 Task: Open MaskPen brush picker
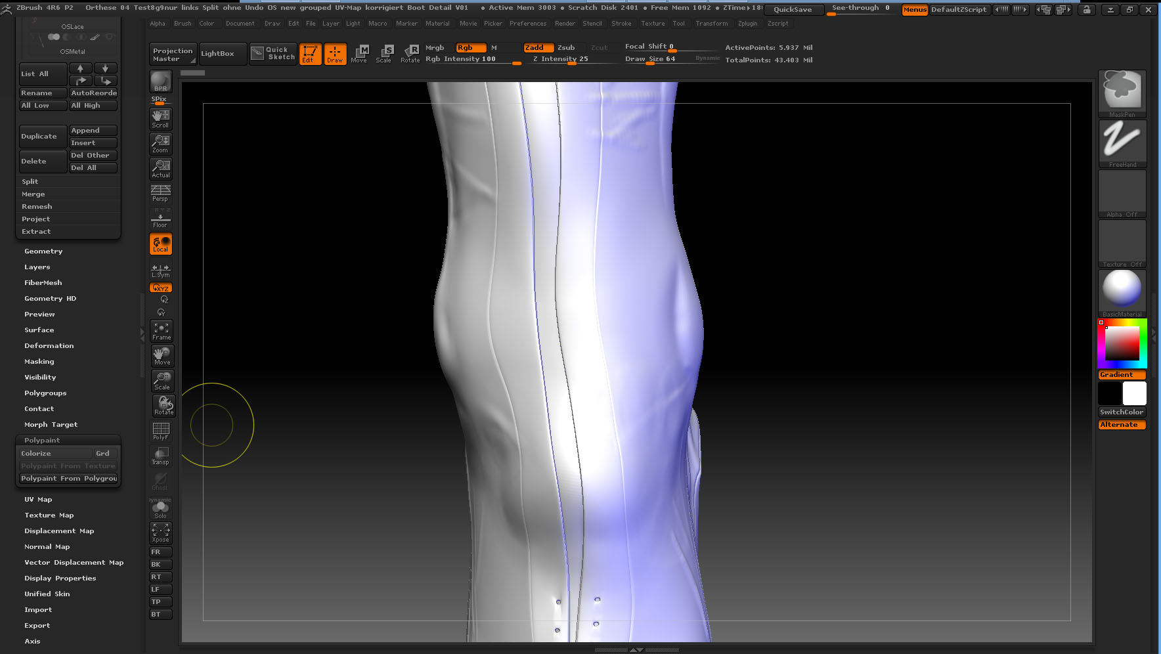click(1122, 94)
